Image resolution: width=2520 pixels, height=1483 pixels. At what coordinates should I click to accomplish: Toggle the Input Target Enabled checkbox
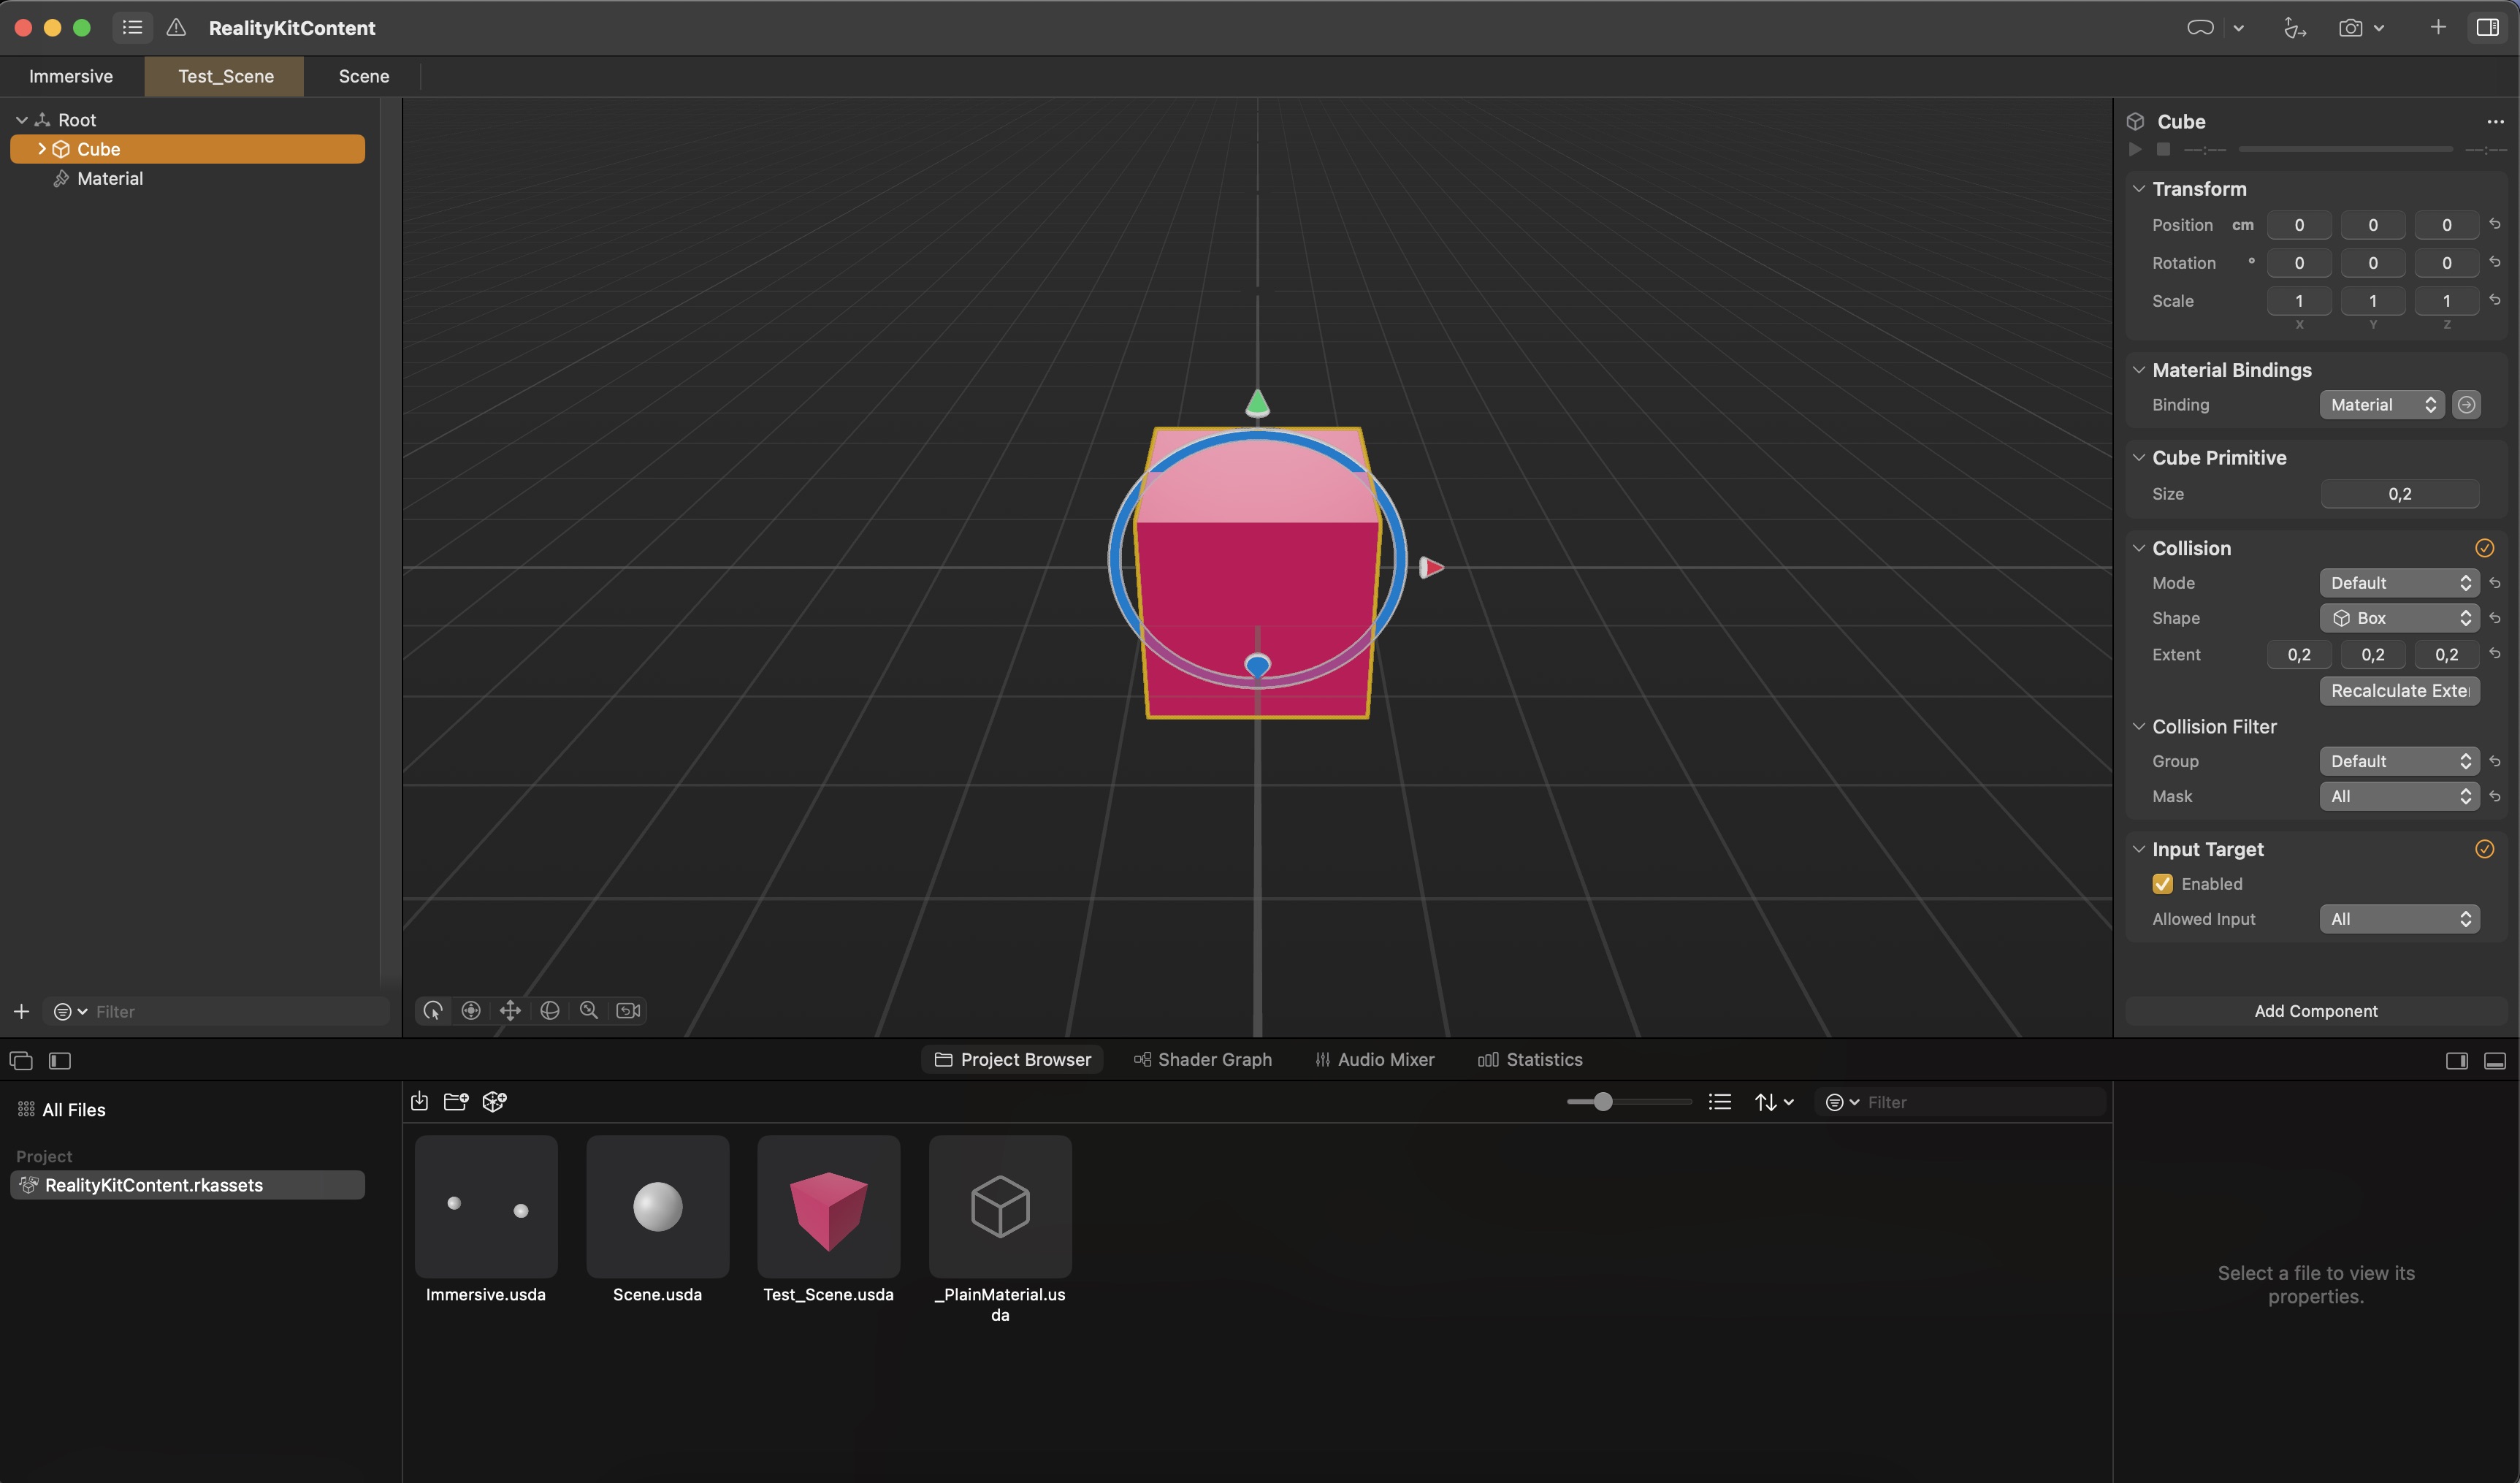point(2162,883)
